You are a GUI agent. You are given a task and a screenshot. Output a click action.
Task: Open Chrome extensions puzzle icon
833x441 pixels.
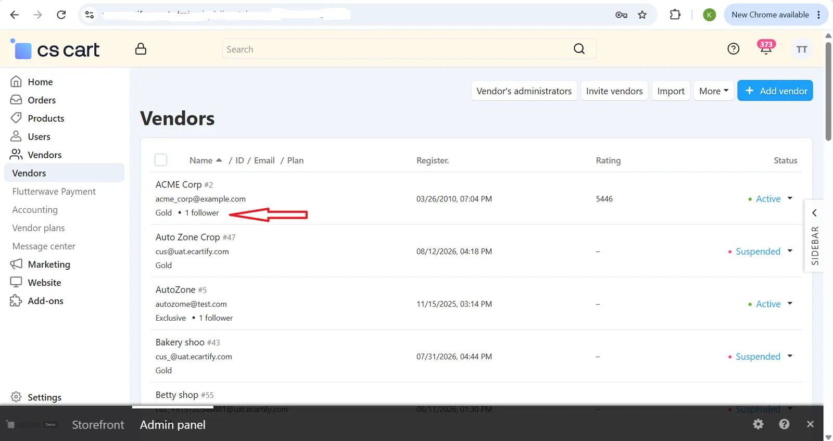click(675, 15)
